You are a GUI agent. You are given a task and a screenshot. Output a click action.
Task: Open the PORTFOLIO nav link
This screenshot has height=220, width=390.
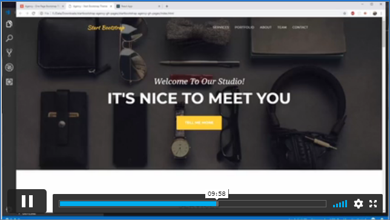point(244,27)
